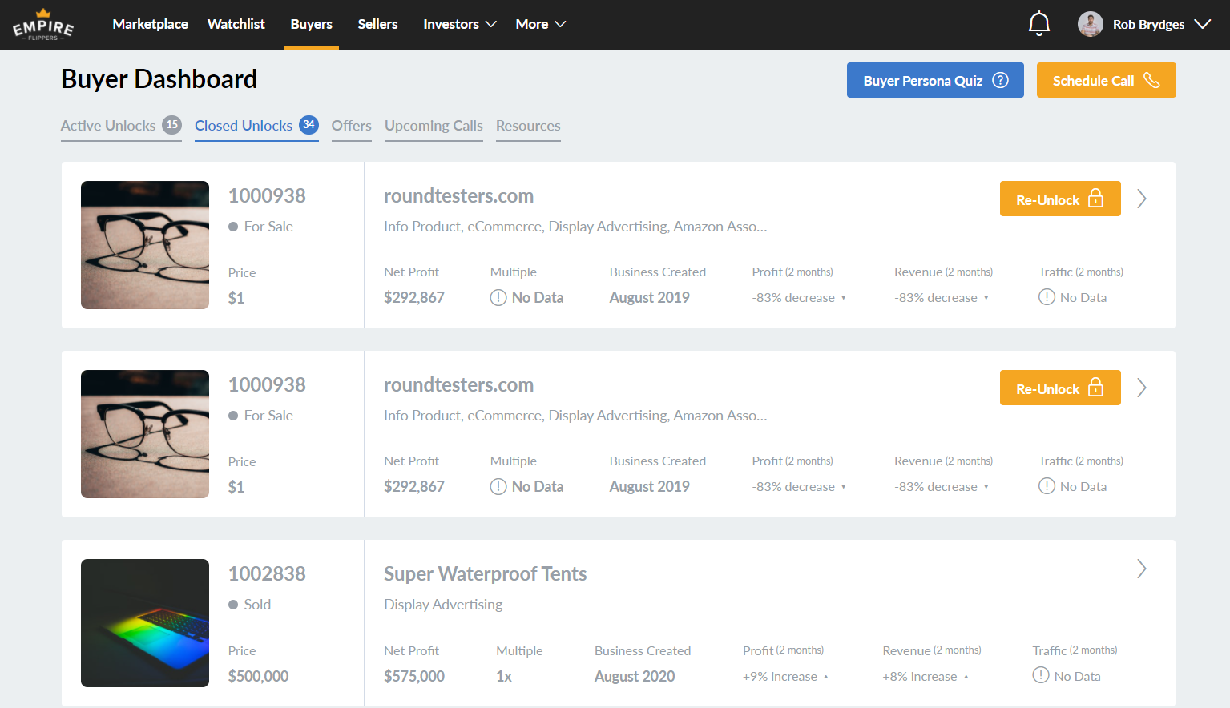Click the For Sale status dot in first 1000938 card
This screenshot has height=708, width=1230.
coord(233,227)
